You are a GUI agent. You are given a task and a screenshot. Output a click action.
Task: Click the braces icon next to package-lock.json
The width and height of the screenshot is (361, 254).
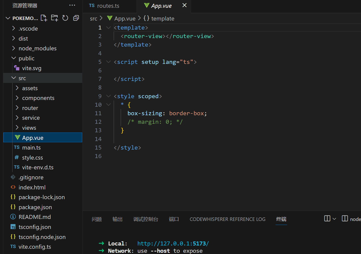coord(13,197)
